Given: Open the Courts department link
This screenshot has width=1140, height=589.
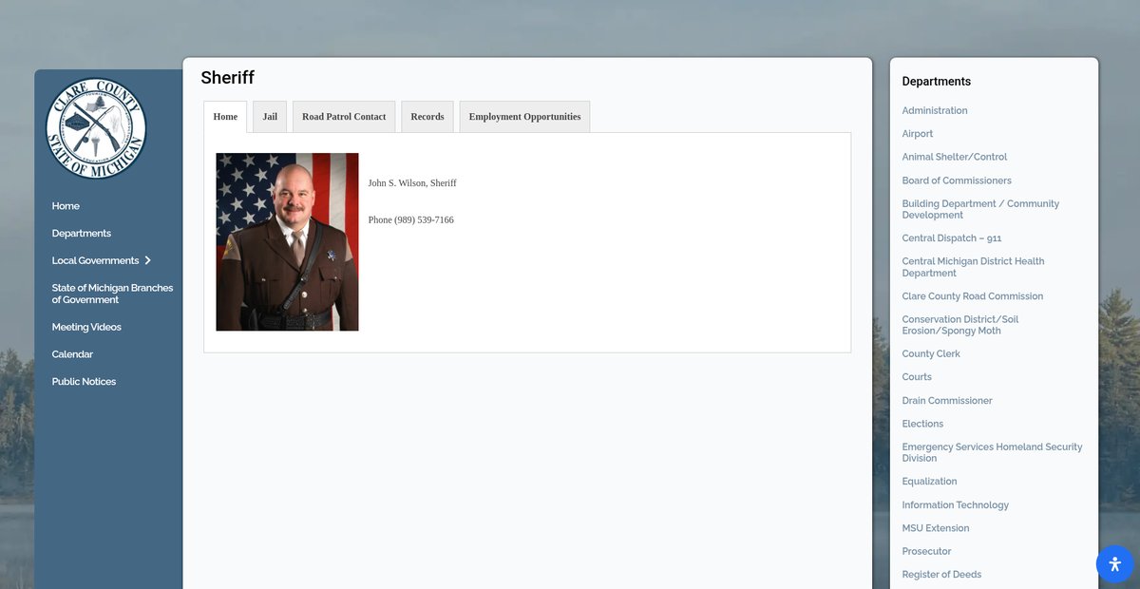Looking at the screenshot, I should click(x=917, y=377).
